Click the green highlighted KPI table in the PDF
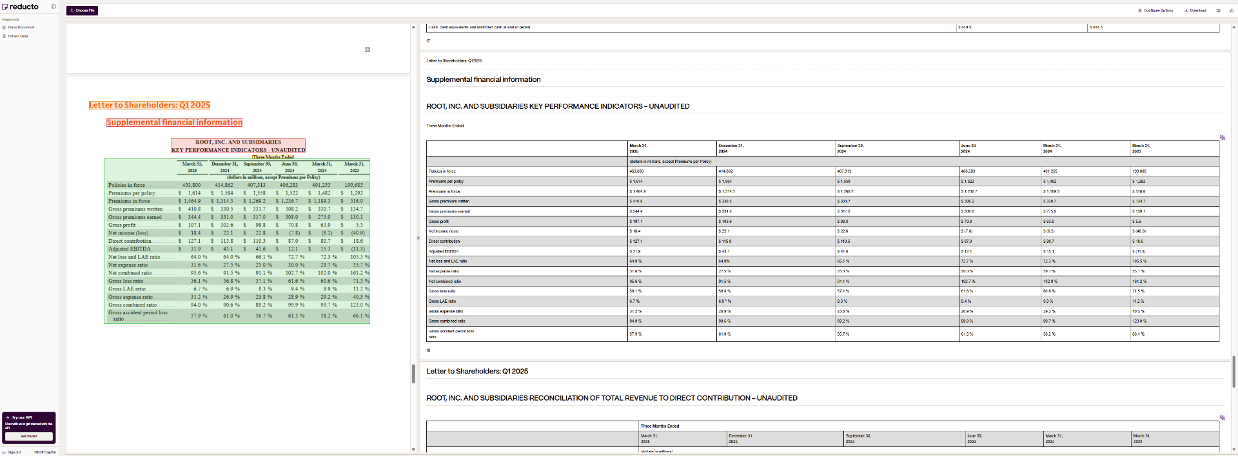 coord(237,242)
